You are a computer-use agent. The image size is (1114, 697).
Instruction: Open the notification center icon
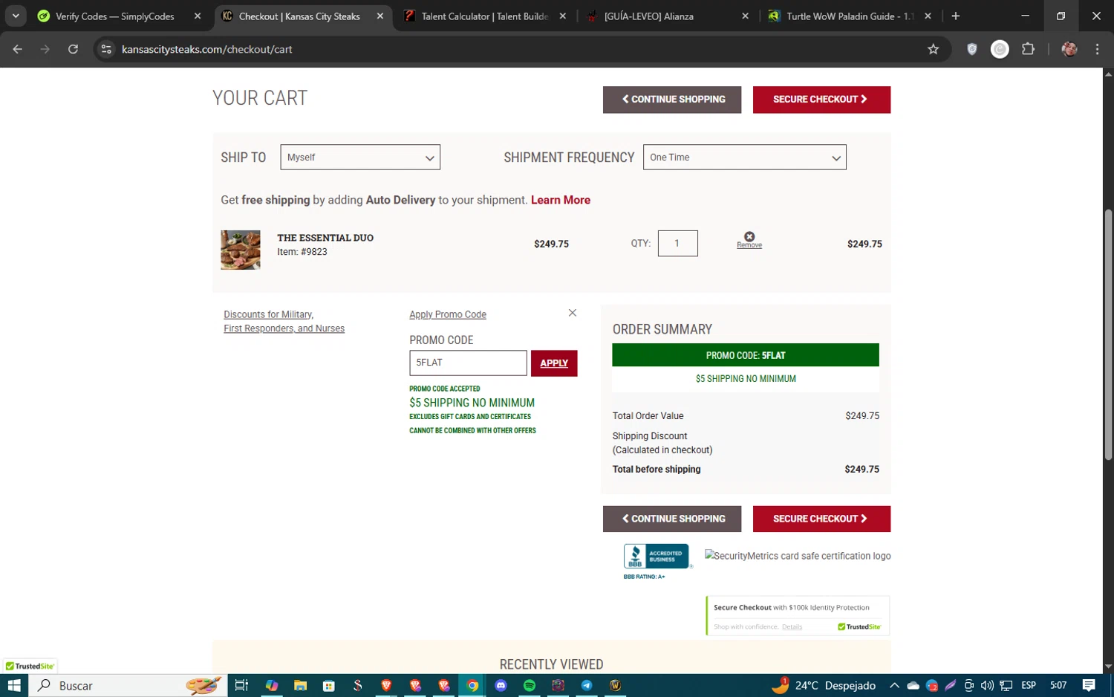tap(1089, 685)
